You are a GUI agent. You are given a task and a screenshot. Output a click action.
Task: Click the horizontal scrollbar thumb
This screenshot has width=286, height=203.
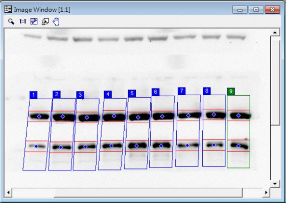coord(148,192)
